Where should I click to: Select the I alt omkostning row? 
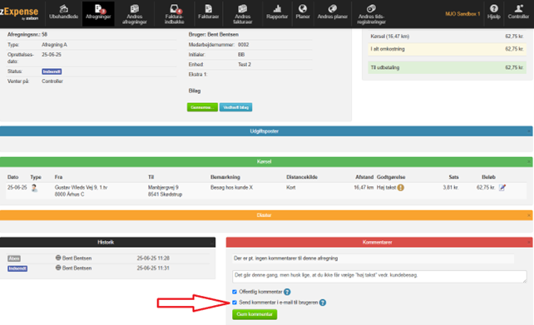click(x=447, y=49)
